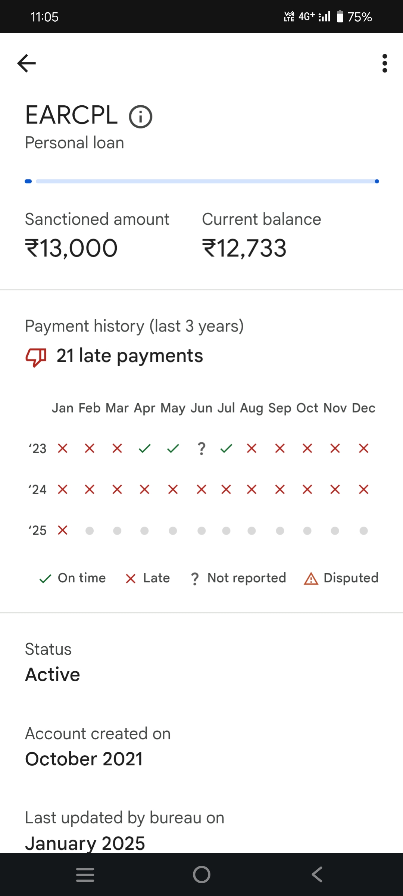
Task: Tap the back arrow at top left
Action: (x=26, y=63)
